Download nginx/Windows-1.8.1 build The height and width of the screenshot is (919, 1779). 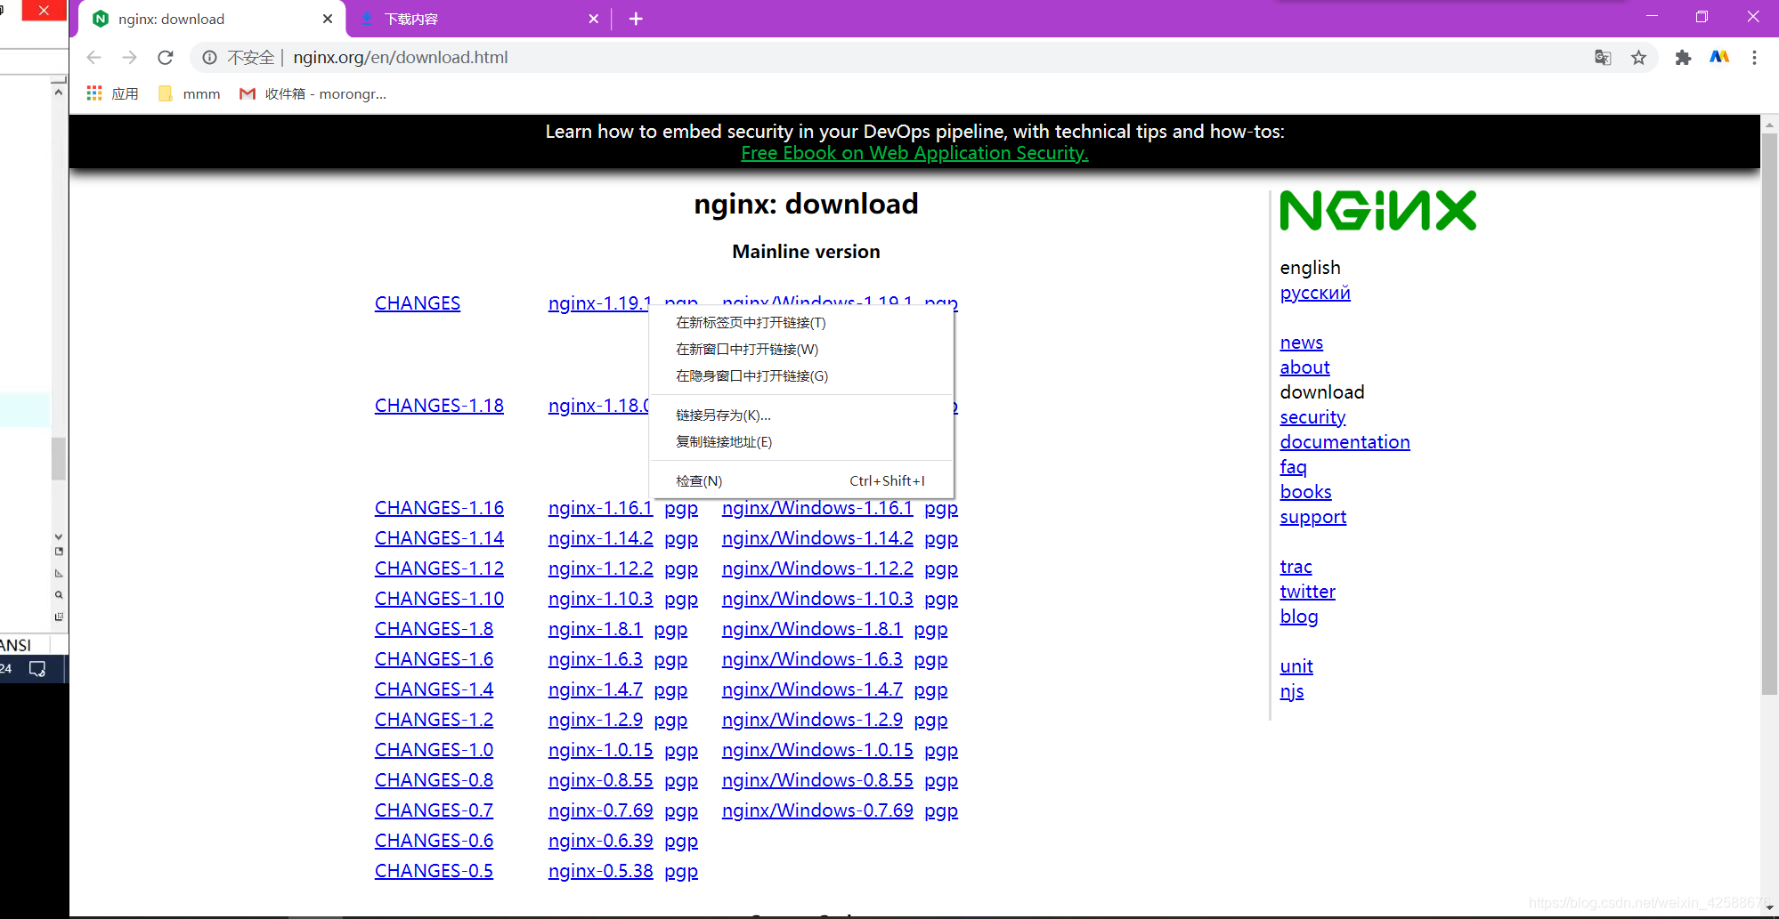[812, 629]
